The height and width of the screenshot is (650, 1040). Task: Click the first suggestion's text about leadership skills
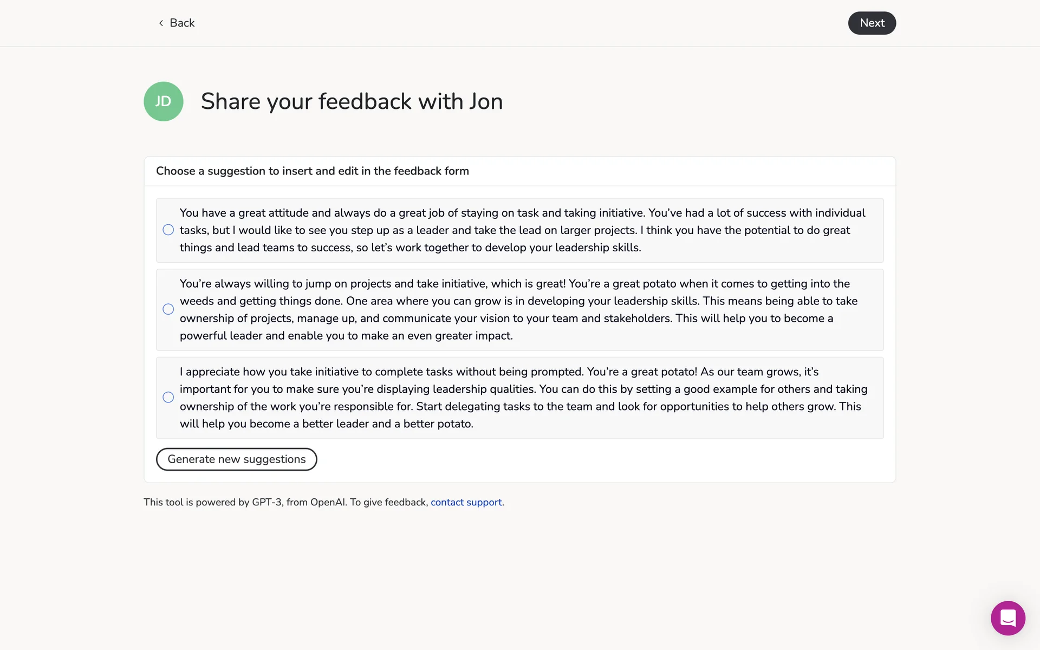[x=522, y=230]
